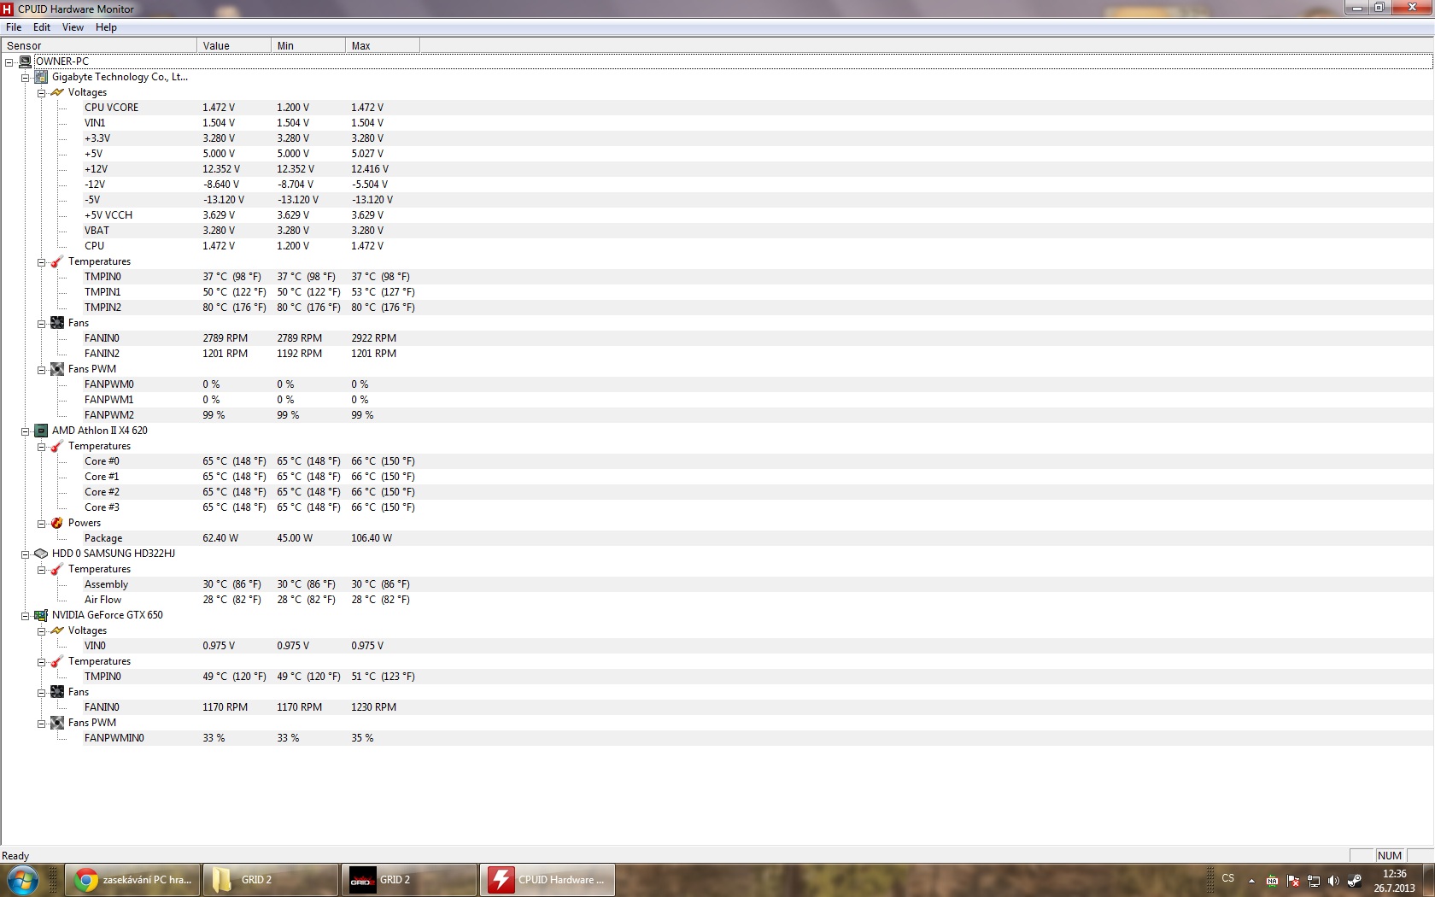Collapse the AMD Athlon II X4 620 node

(x=25, y=431)
